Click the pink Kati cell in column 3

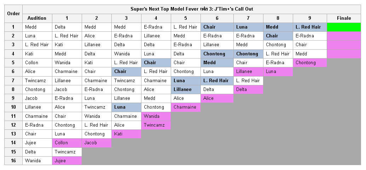(126, 134)
